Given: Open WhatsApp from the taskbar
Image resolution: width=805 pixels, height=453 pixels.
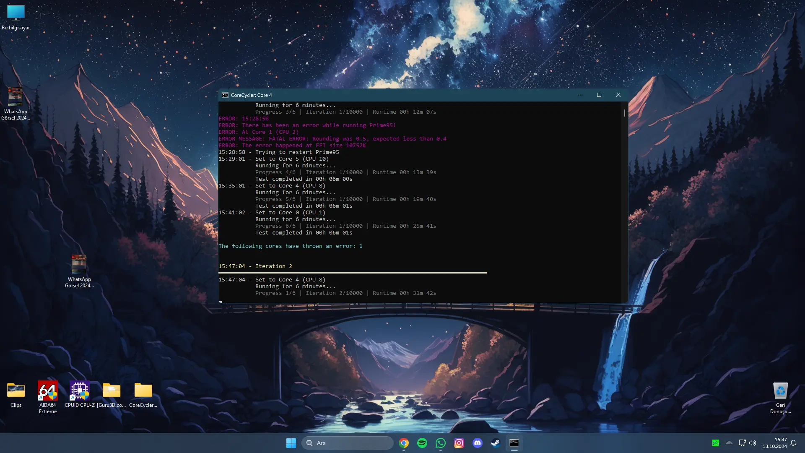Looking at the screenshot, I should [441, 443].
